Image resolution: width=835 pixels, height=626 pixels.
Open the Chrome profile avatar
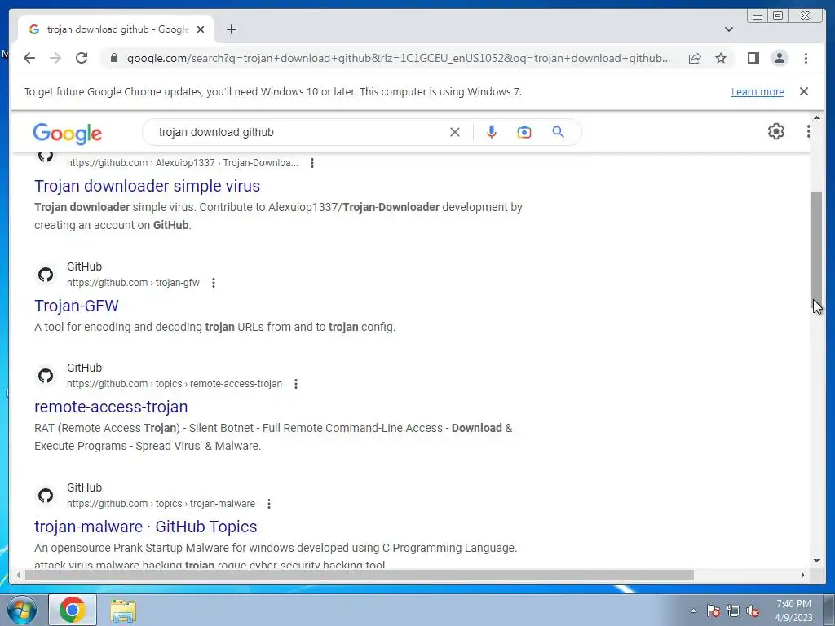[779, 58]
